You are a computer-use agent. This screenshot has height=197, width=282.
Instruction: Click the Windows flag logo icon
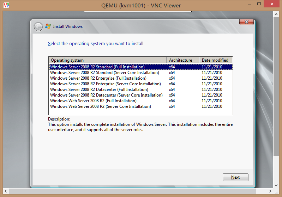48,26
